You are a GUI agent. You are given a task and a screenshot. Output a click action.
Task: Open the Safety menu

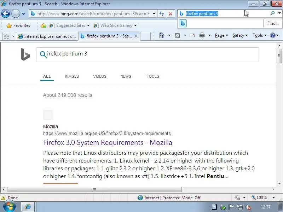click(240, 35)
